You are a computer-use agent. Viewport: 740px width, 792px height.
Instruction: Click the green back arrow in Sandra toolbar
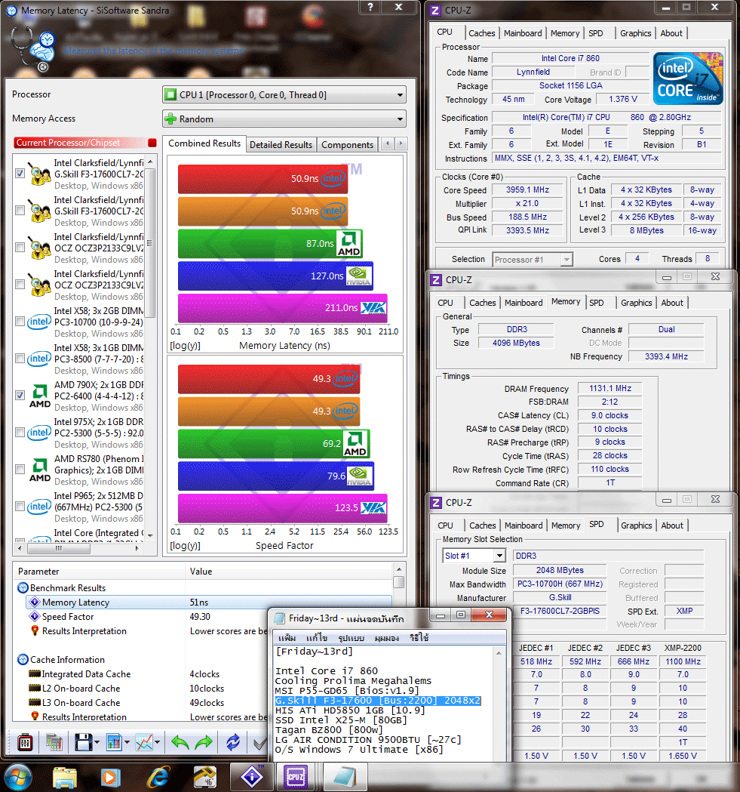pos(180,742)
